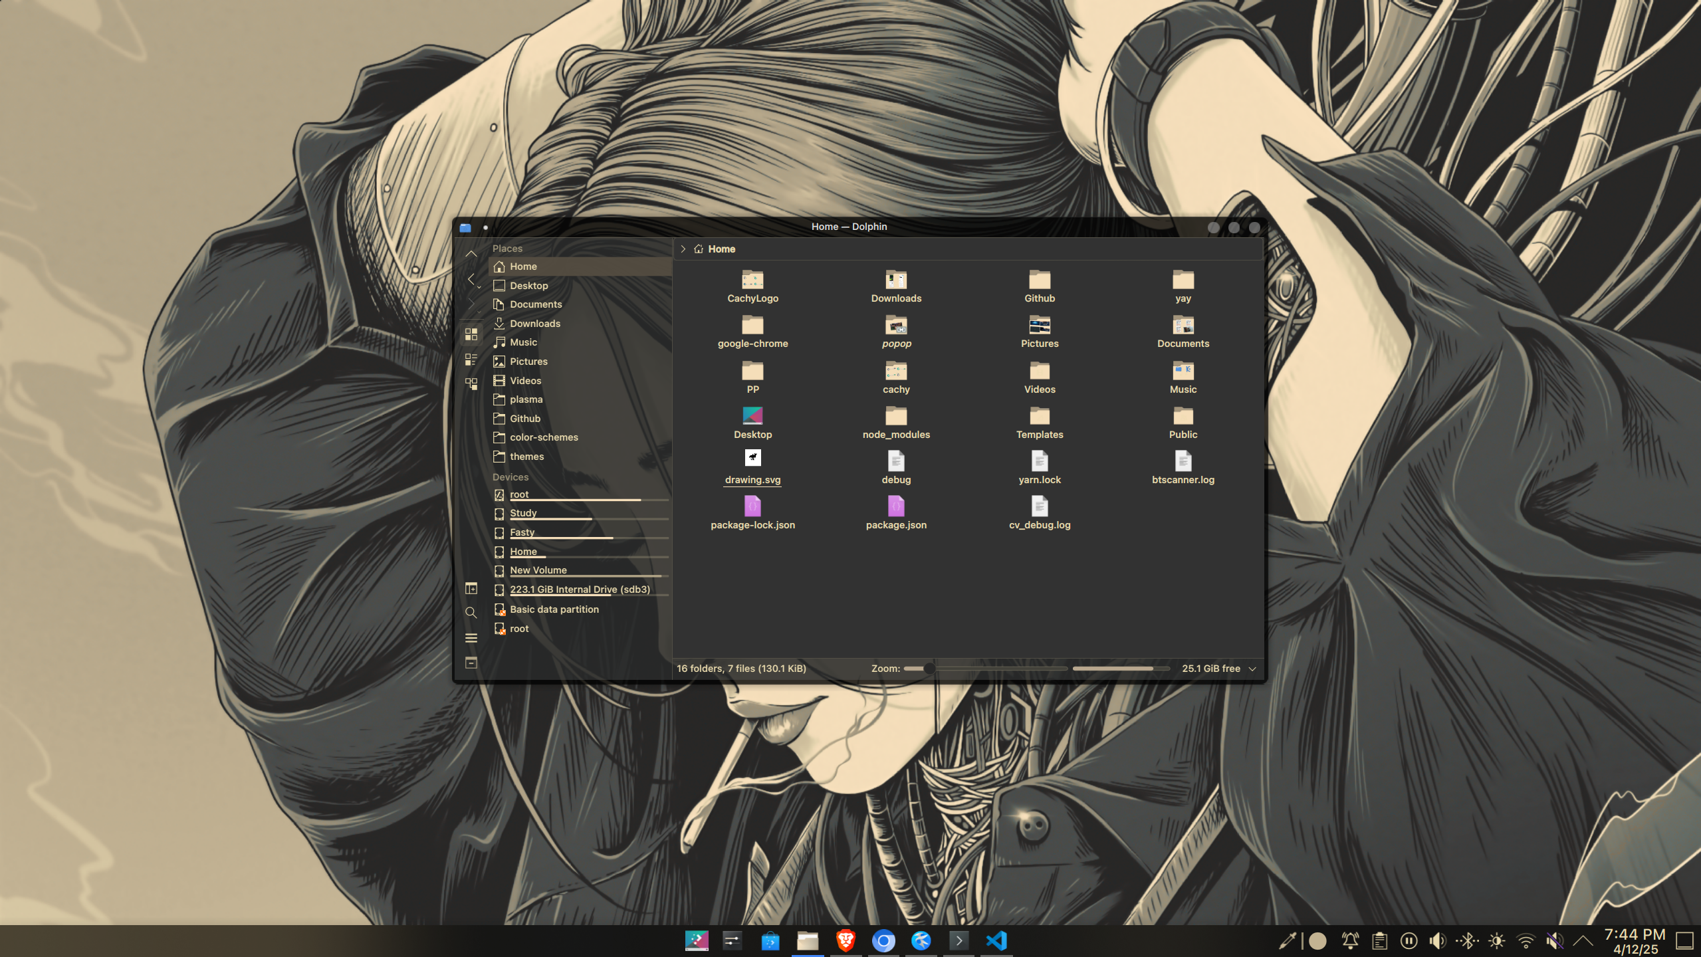This screenshot has width=1701, height=957.
Task: Adjust the Zoom slider handle
Action: (929, 669)
